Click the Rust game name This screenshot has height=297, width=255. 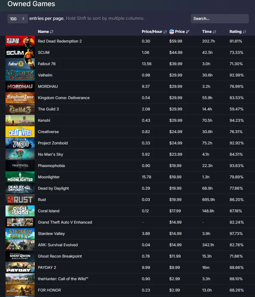pos(42,200)
